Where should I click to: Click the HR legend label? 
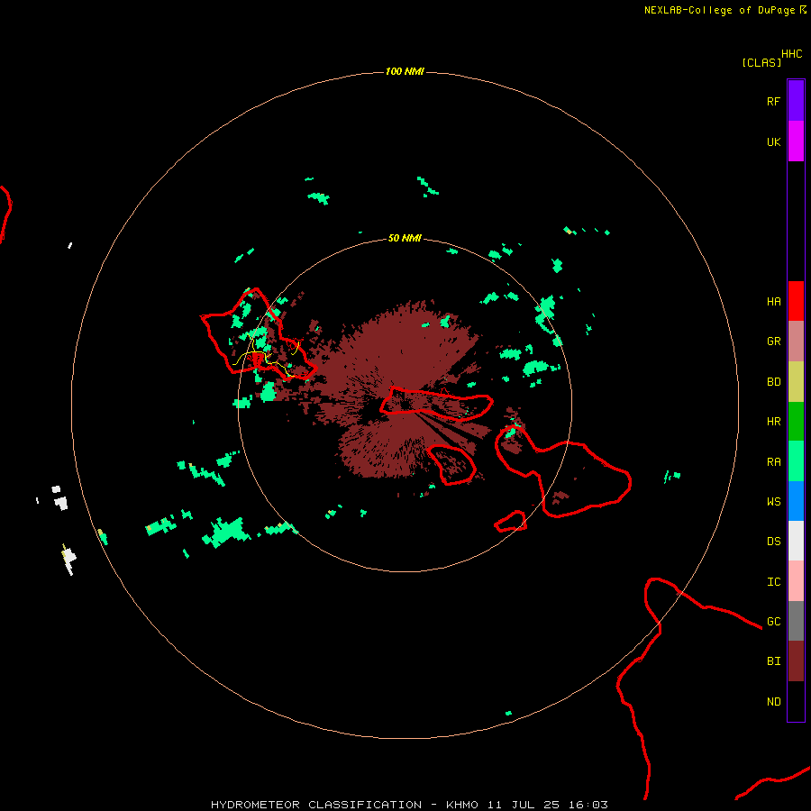[773, 422]
